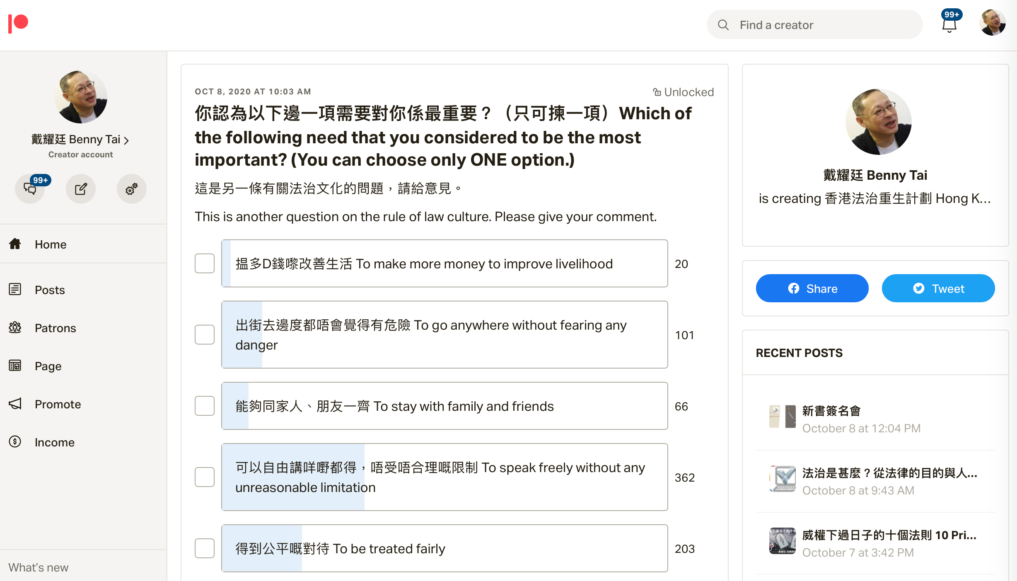The height and width of the screenshot is (581, 1017).
Task: Tick the 'To be treated fairly' checkbox
Action: pos(205,548)
